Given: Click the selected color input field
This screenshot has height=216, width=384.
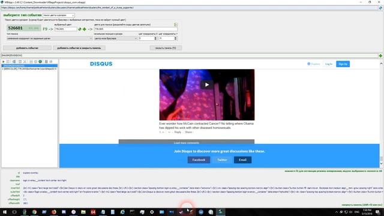Looking at the screenshot, I should (x=65, y=29).
